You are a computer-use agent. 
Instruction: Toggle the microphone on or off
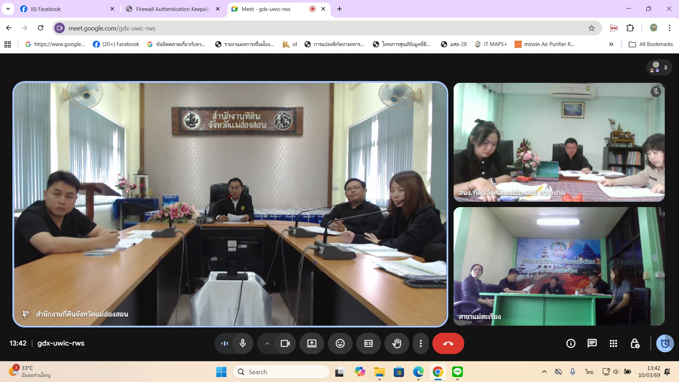(243, 343)
